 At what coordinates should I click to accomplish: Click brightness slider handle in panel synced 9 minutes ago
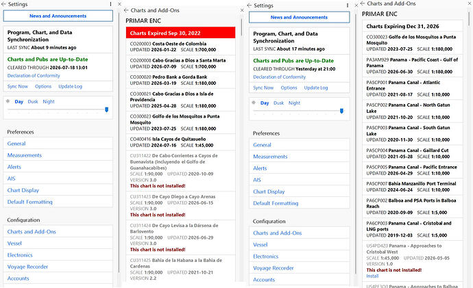[x=106, y=109]
